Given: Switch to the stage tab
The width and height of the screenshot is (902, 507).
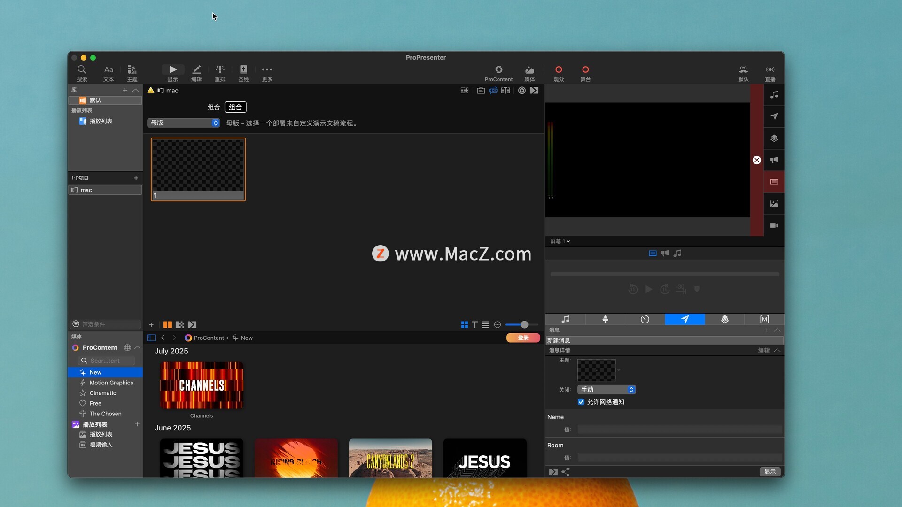Looking at the screenshot, I should coord(605,319).
